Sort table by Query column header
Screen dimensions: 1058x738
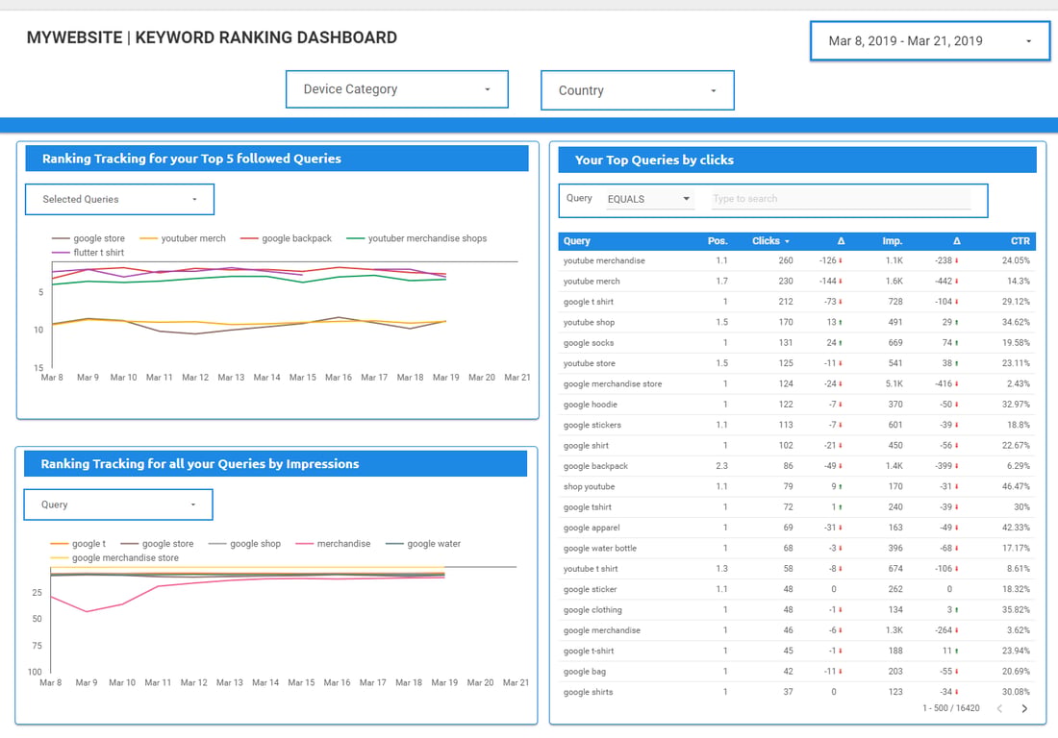pyautogui.click(x=577, y=240)
